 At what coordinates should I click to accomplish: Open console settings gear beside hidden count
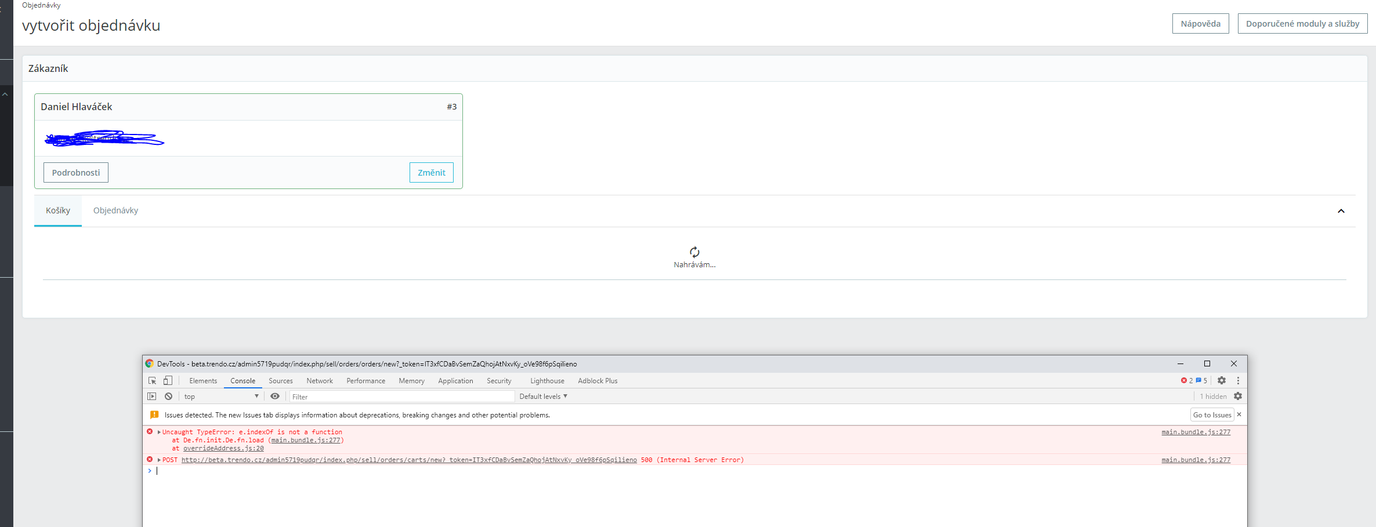click(x=1238, y=397)
